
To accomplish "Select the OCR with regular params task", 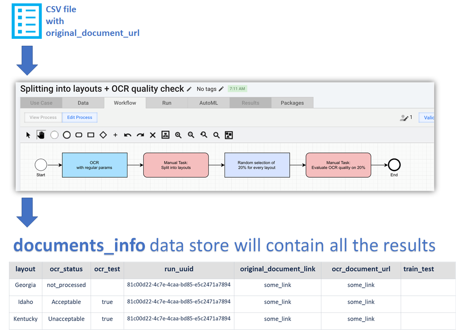I will click(x=95, y=165).
